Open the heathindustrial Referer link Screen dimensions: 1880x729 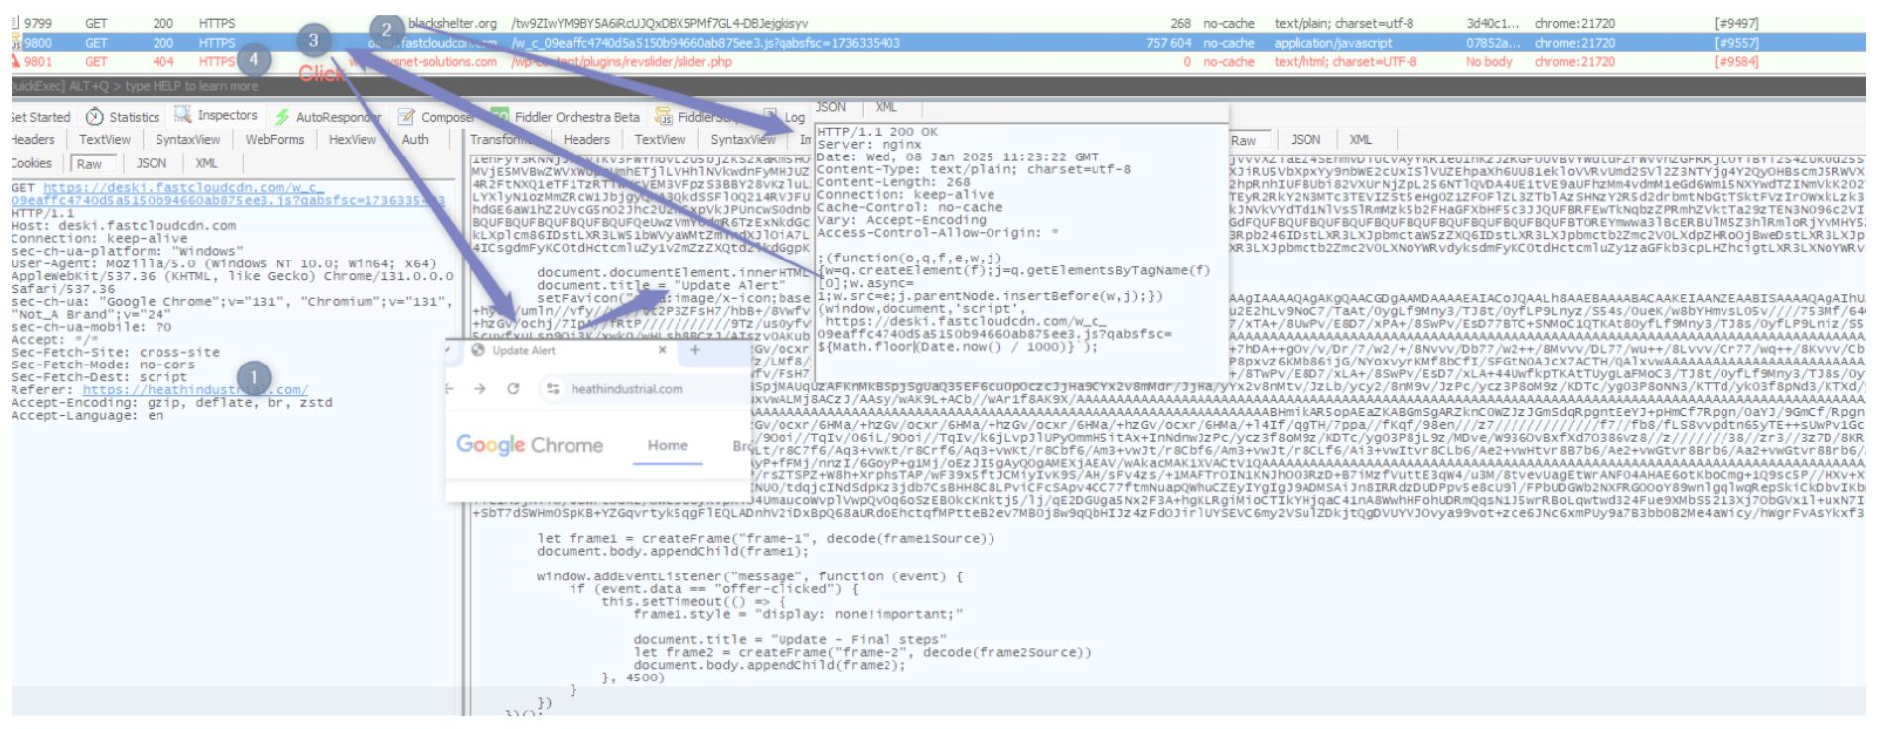(x=195, y=390)
